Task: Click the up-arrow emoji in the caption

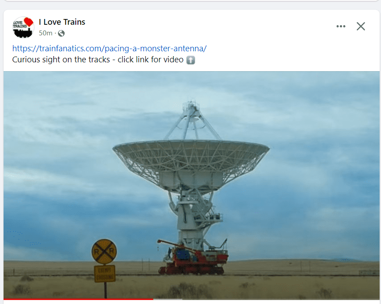Action: point(191,60)
